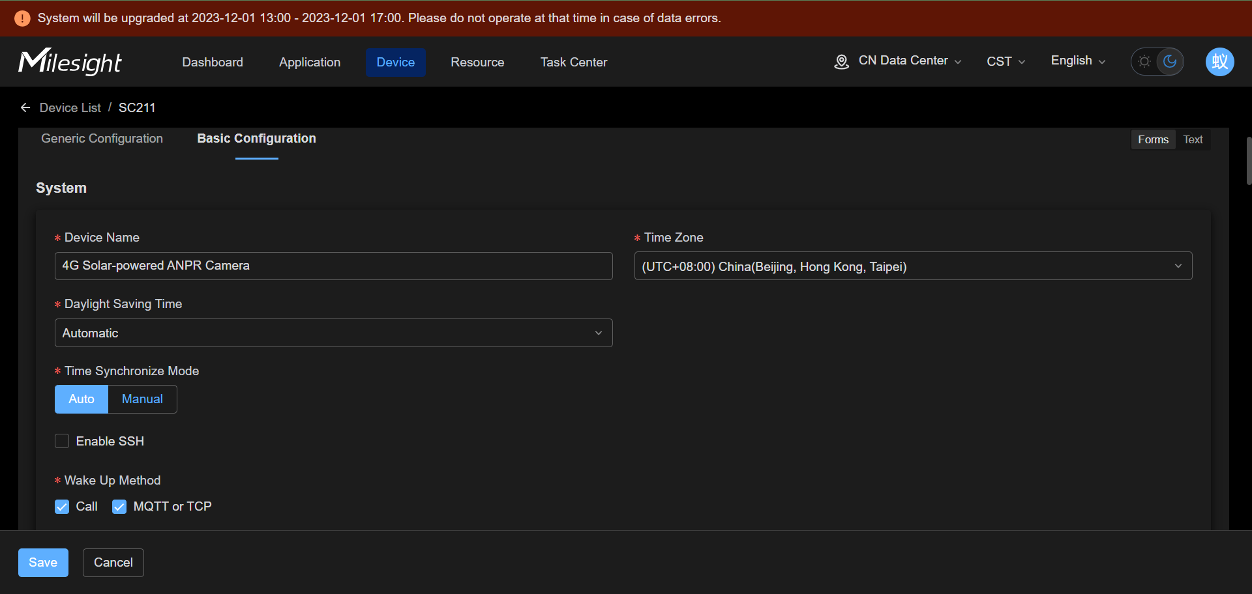Click the Wake Up Method label
This screenshot has height=594, width=1252.
click(112, 480)
